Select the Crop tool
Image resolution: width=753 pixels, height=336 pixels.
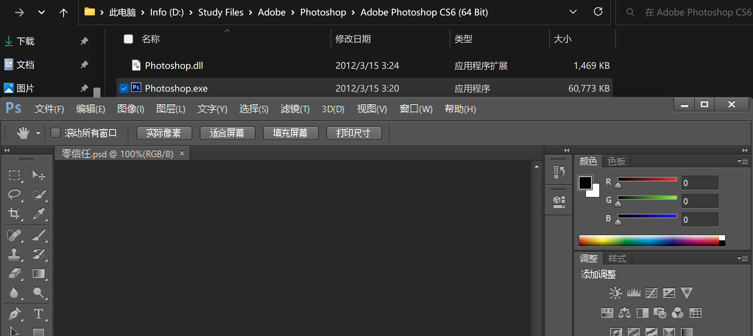pyautogui.click(x=14, y=213)
